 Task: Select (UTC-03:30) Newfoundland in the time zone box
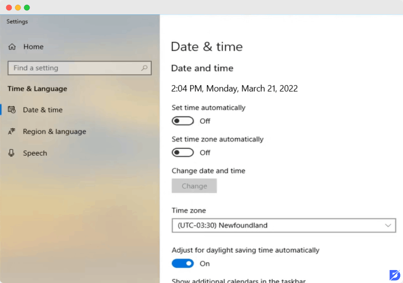283,225
